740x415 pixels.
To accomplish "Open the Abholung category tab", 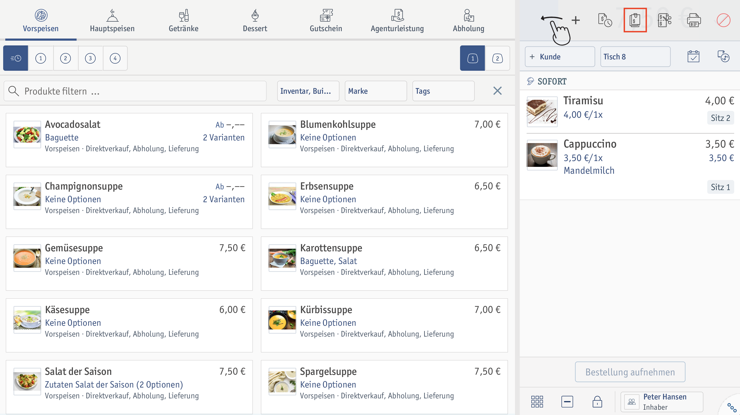I will click(x=469, y=20).
